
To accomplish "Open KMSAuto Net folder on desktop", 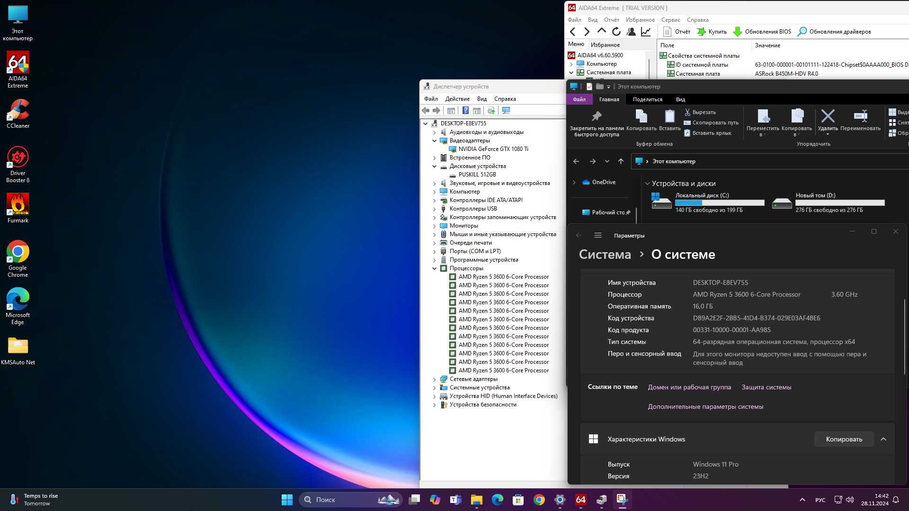I will coord(18,351).
